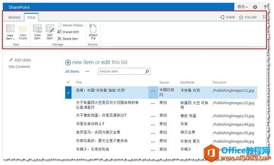Click the search magnifier in Find an item
The width and height of the screenshot is (274, 165).
[147, 71]
